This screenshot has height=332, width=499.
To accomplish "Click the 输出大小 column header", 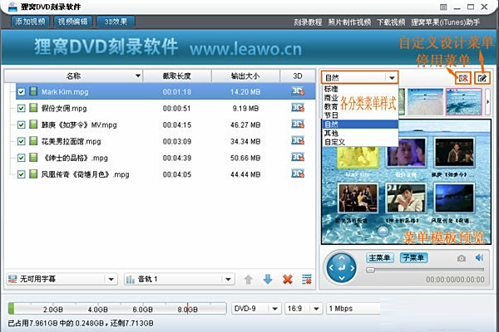I will 245,76.
